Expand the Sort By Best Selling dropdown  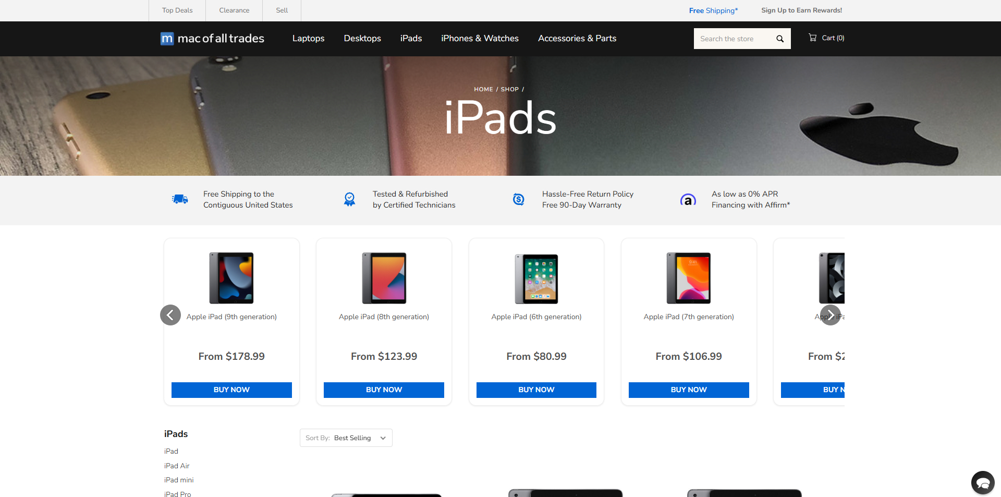point(346,438)
